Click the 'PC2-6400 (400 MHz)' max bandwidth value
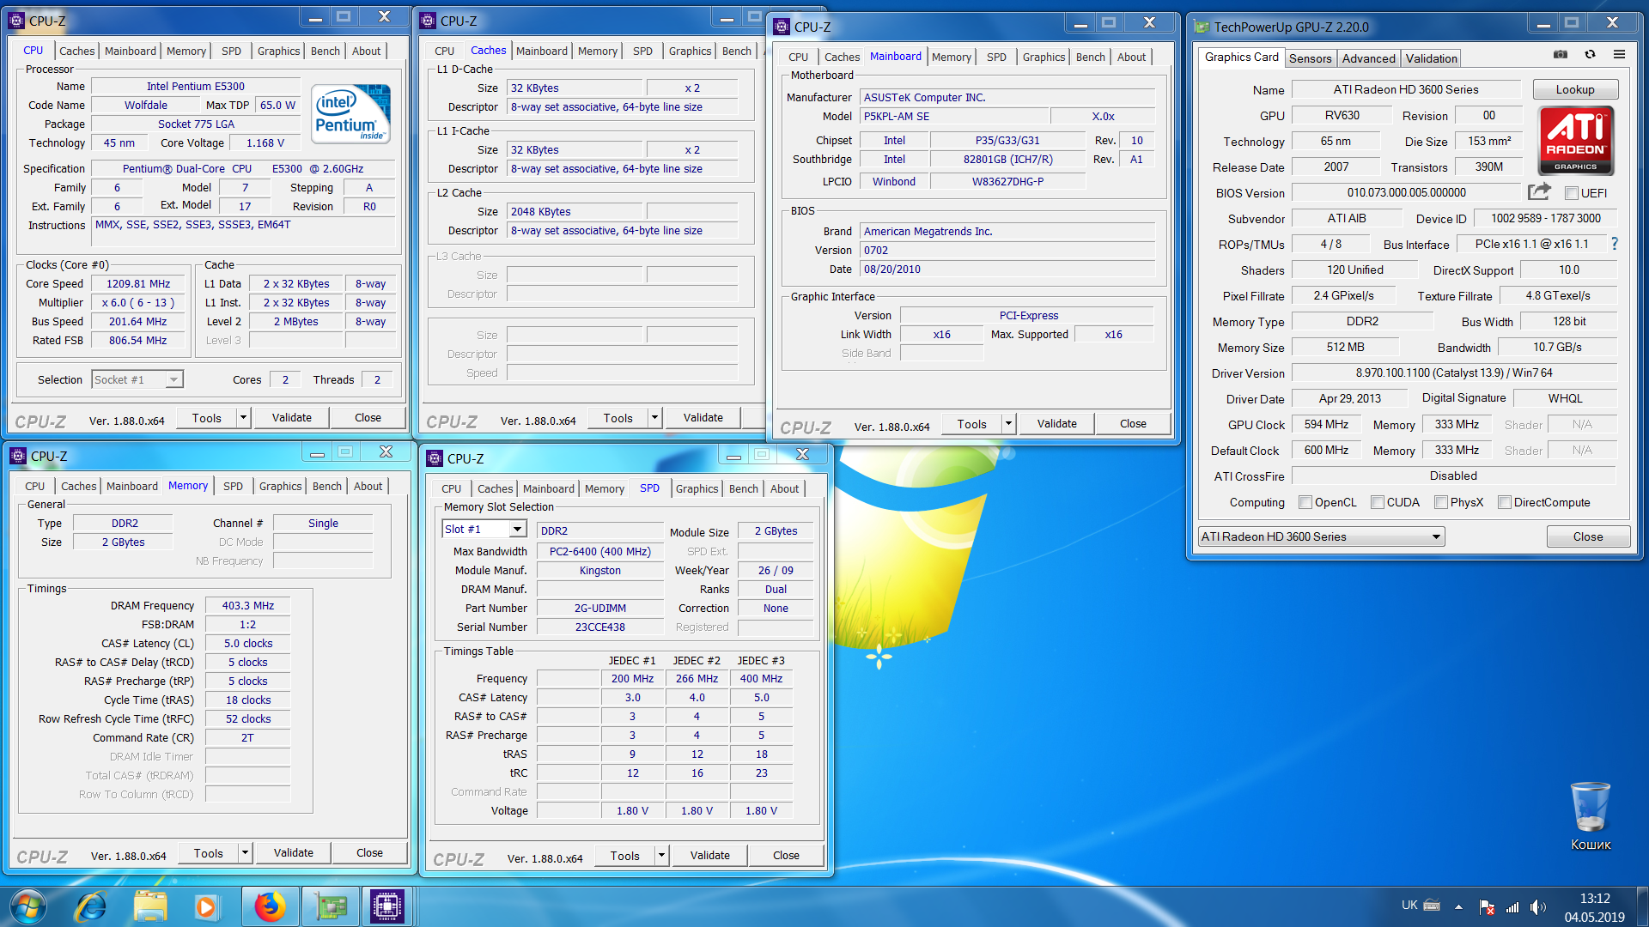The width and height of the screenshot is (1649, 927). tap(600, 552)
